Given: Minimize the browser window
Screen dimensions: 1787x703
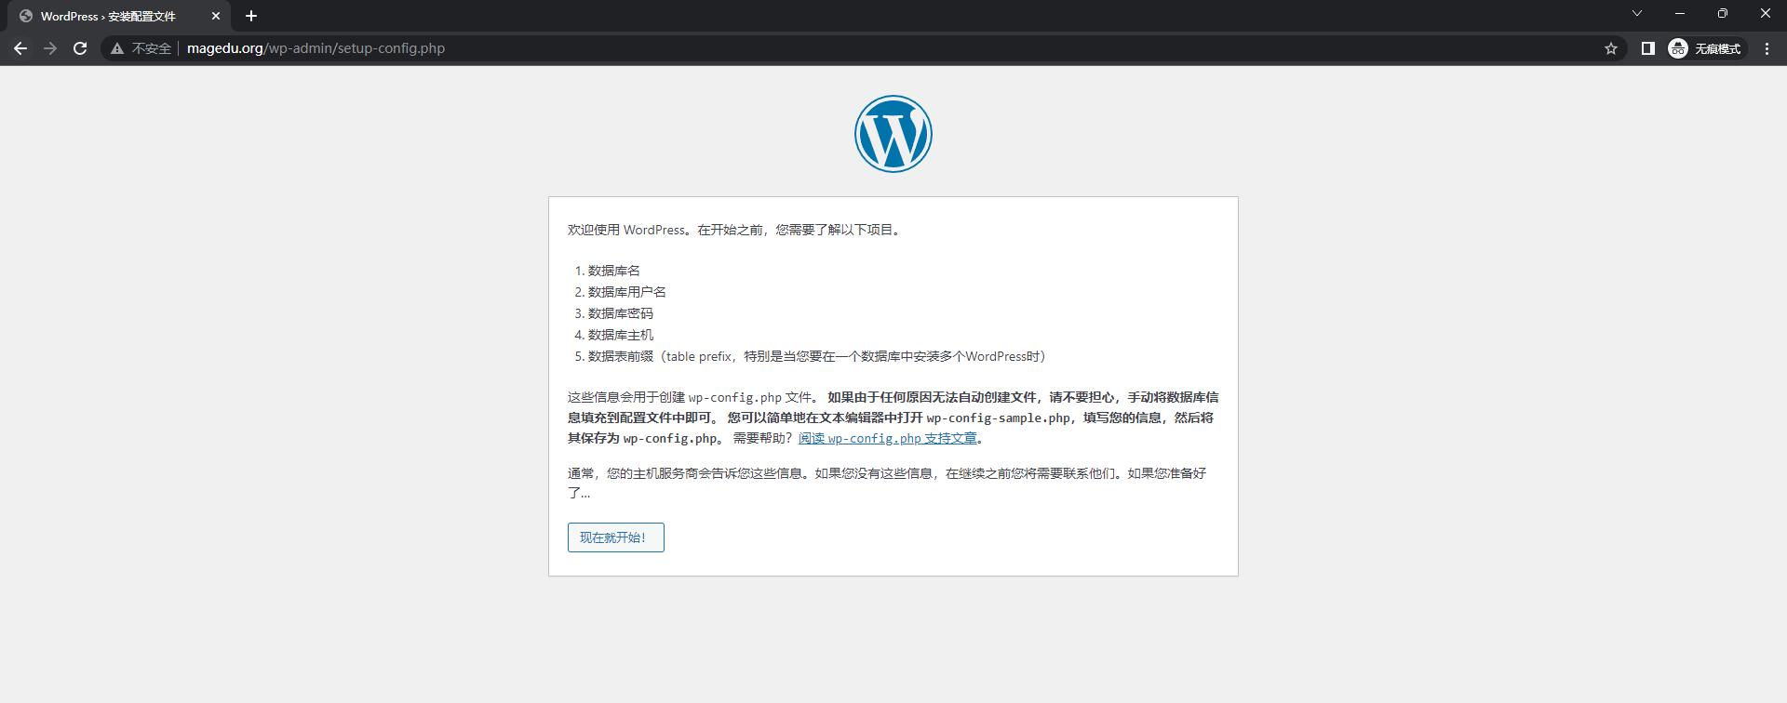Looking at the screenshot, I should [1680, 13].
